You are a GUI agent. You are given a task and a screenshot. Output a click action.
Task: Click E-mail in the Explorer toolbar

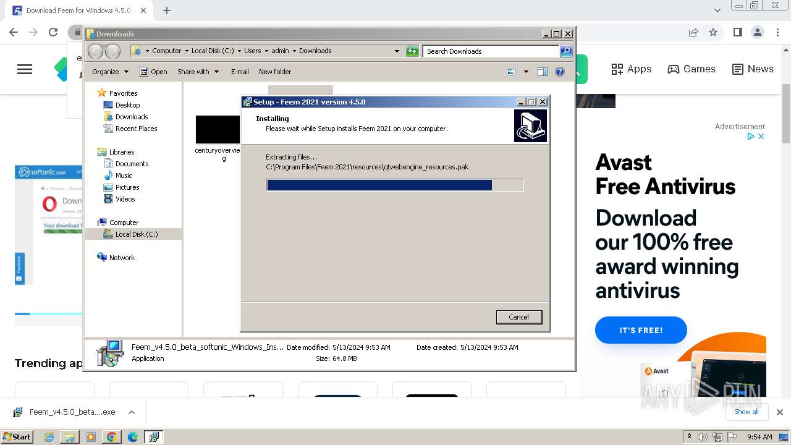(x=240, y=72)
